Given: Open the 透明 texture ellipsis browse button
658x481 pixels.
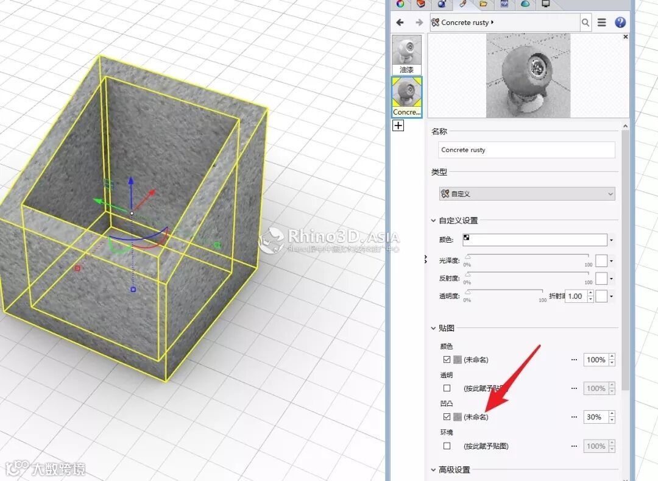Looking at the screenshot, I should (x=574, y=388).
